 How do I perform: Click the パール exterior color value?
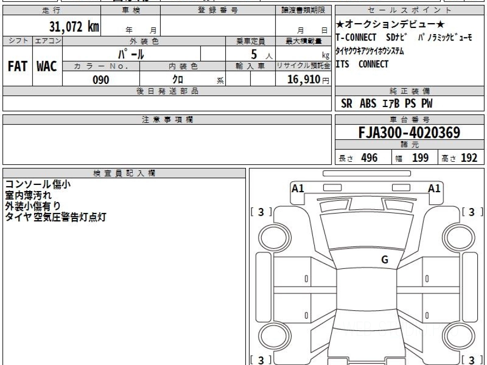click(131, 54)
